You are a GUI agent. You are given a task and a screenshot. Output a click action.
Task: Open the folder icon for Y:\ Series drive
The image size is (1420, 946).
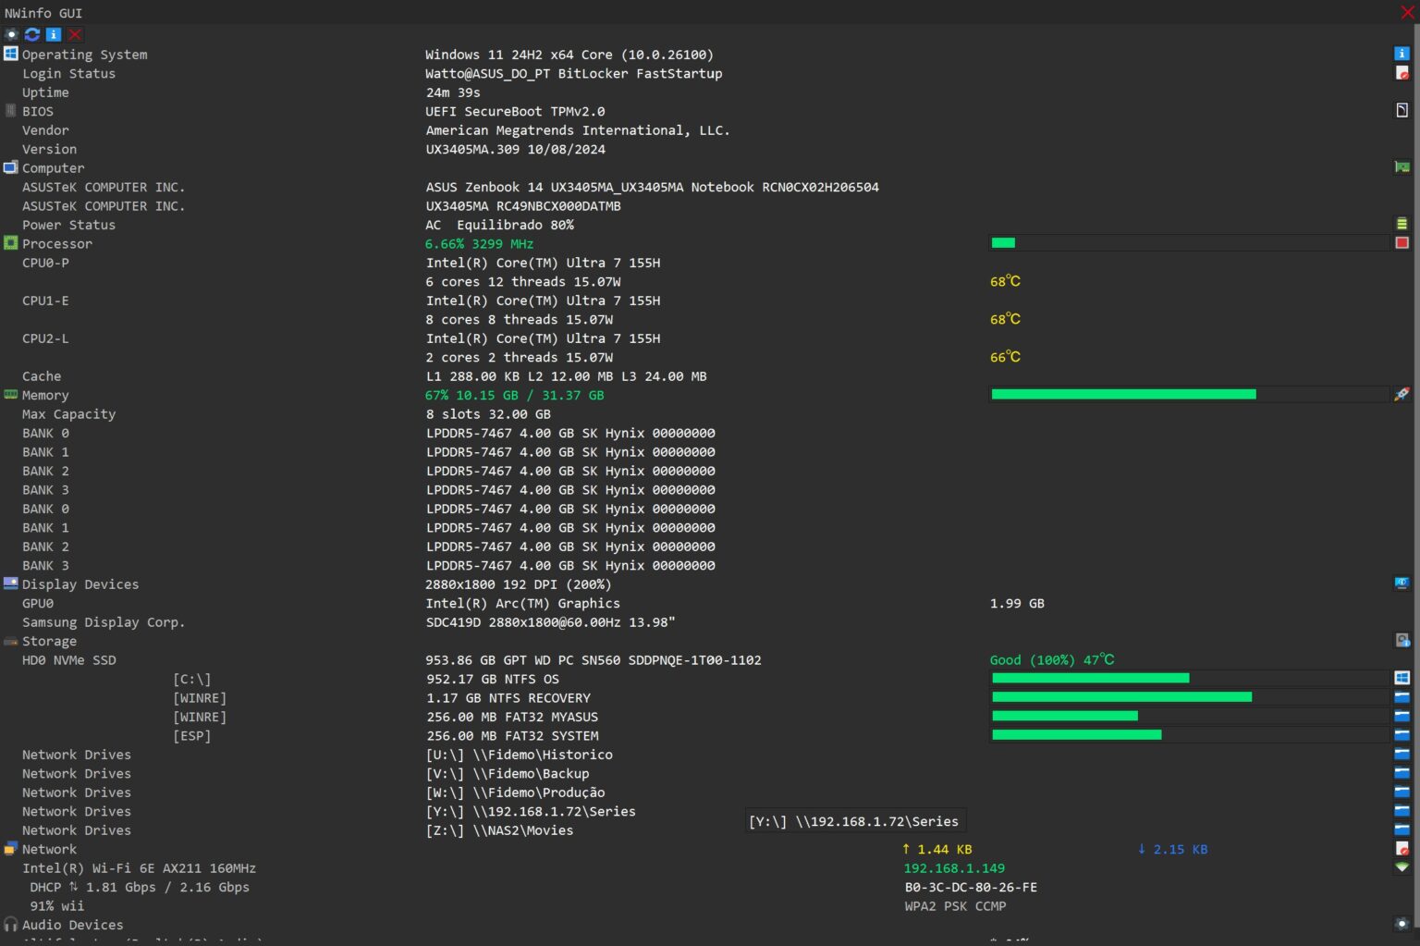(1402, 811)
